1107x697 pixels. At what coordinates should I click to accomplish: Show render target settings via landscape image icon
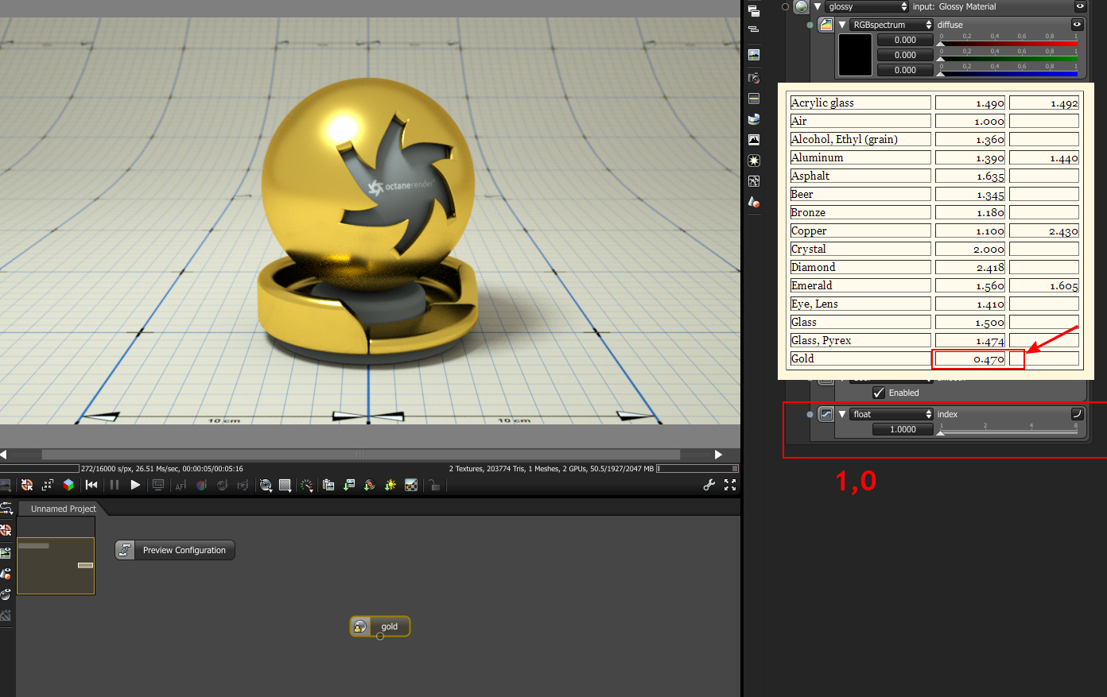coord(754,55)
